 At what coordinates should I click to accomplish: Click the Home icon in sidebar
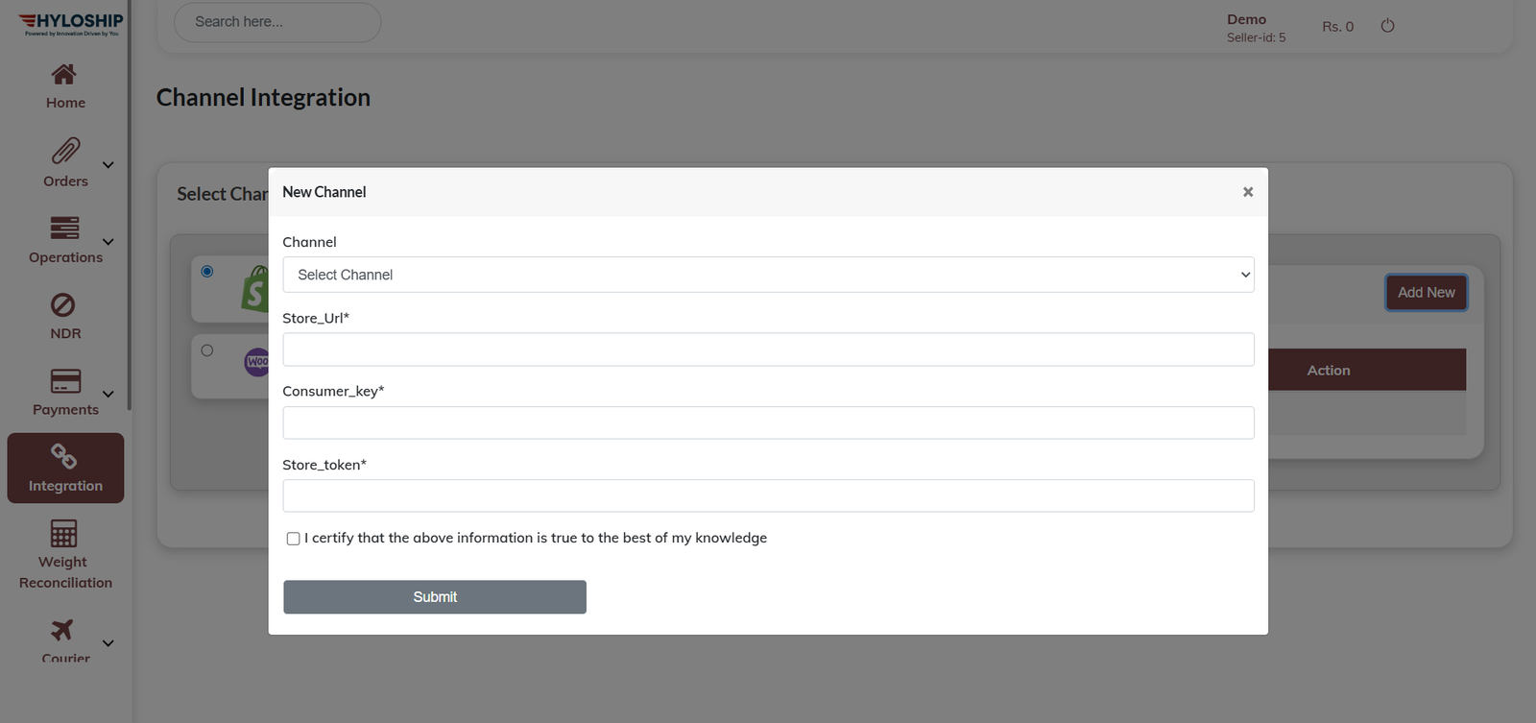(x=64, y=74)
